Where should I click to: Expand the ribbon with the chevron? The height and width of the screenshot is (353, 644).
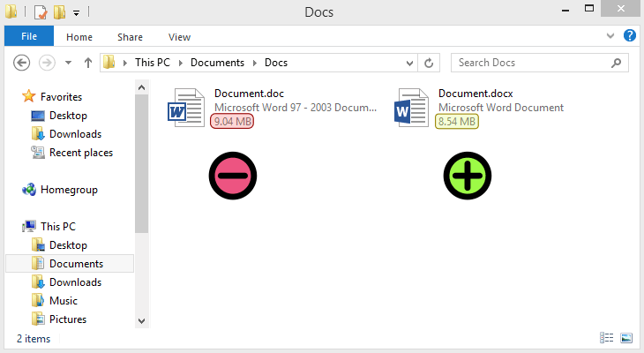click(x=611, y=36)
